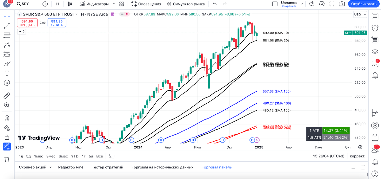Open the go-to-date calendar icon
The image size is (381, 179).
tap(112, 156)
